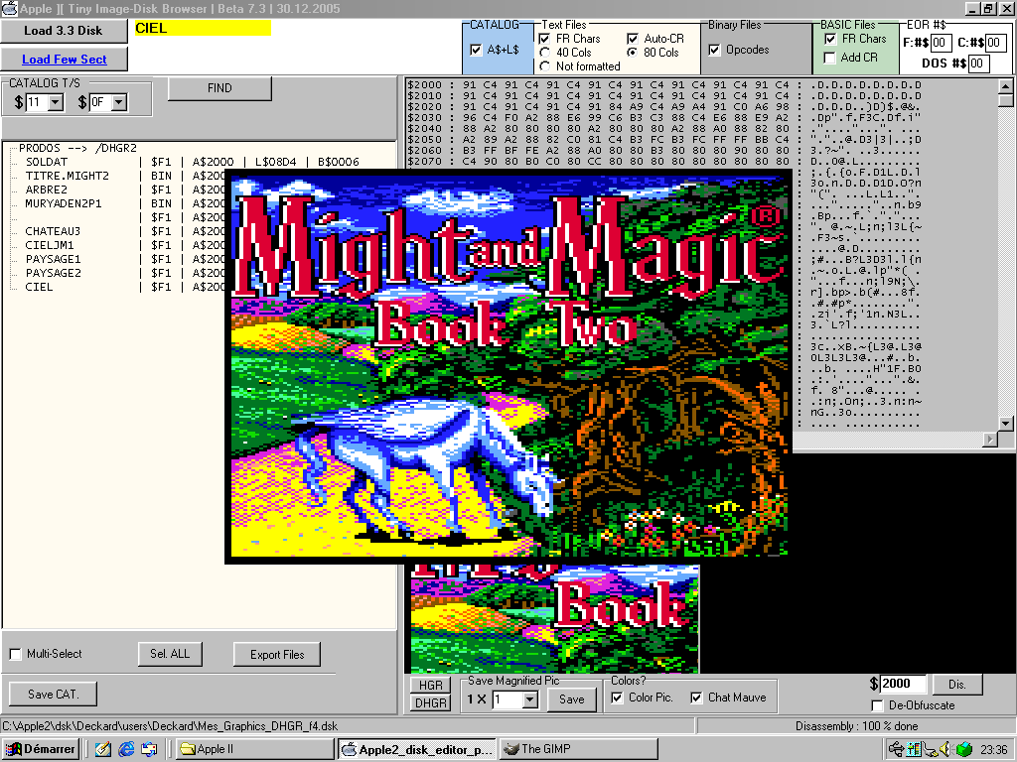
Task: Save the magnified picture
Action: 571,699
